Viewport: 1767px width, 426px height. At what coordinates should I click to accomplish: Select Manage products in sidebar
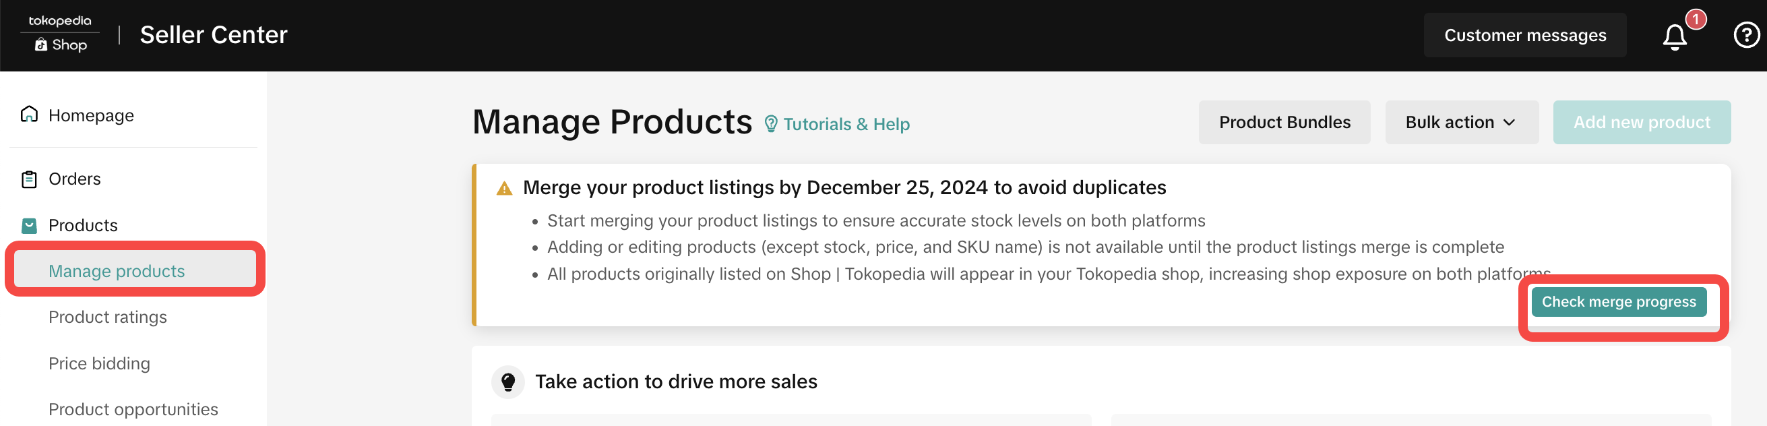[x=117, y=270]
